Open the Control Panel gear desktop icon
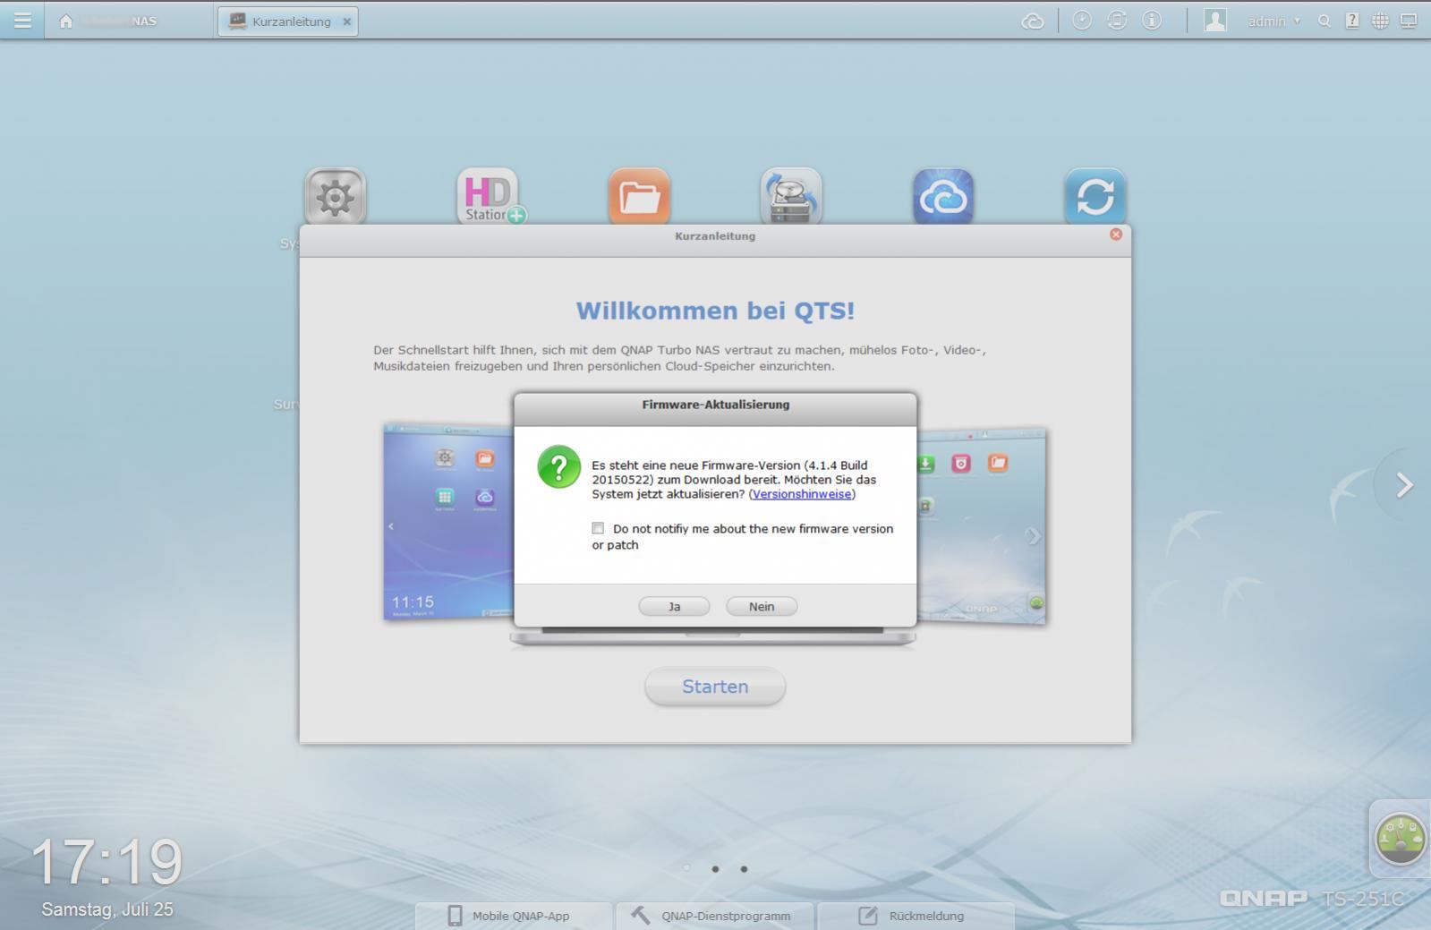 pyautogui.click(x=336, y=196)
